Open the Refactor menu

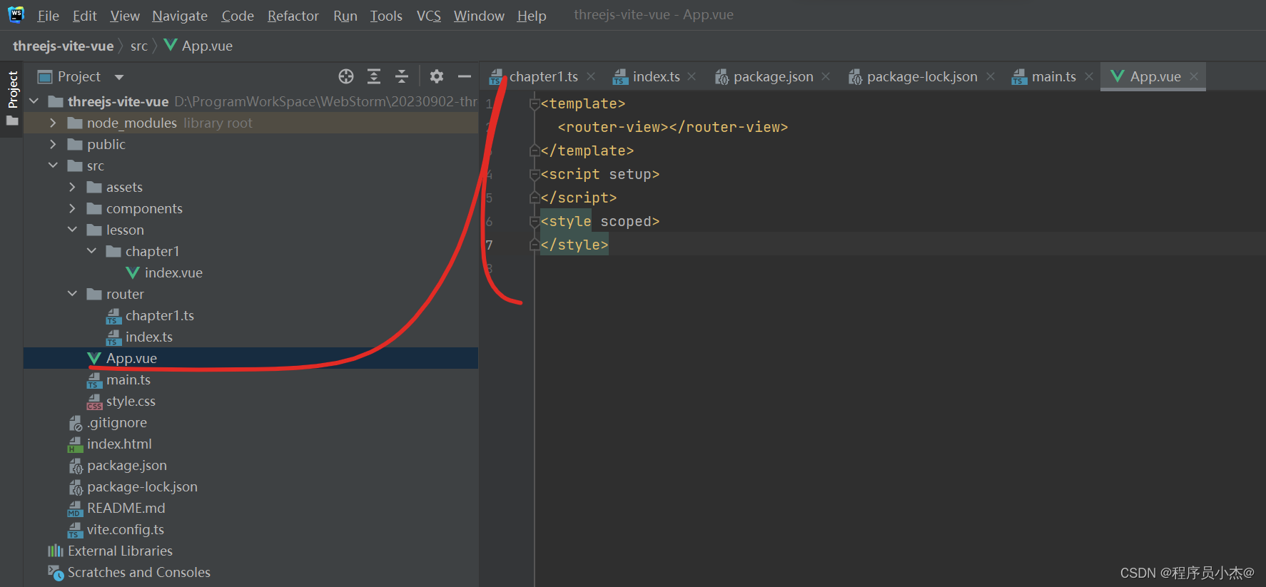click(x=293, y=16)
